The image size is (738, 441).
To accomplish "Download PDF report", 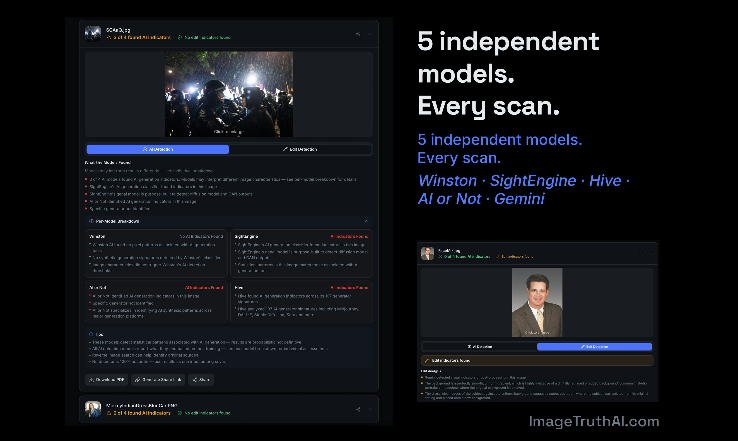I will pos(107,379).
